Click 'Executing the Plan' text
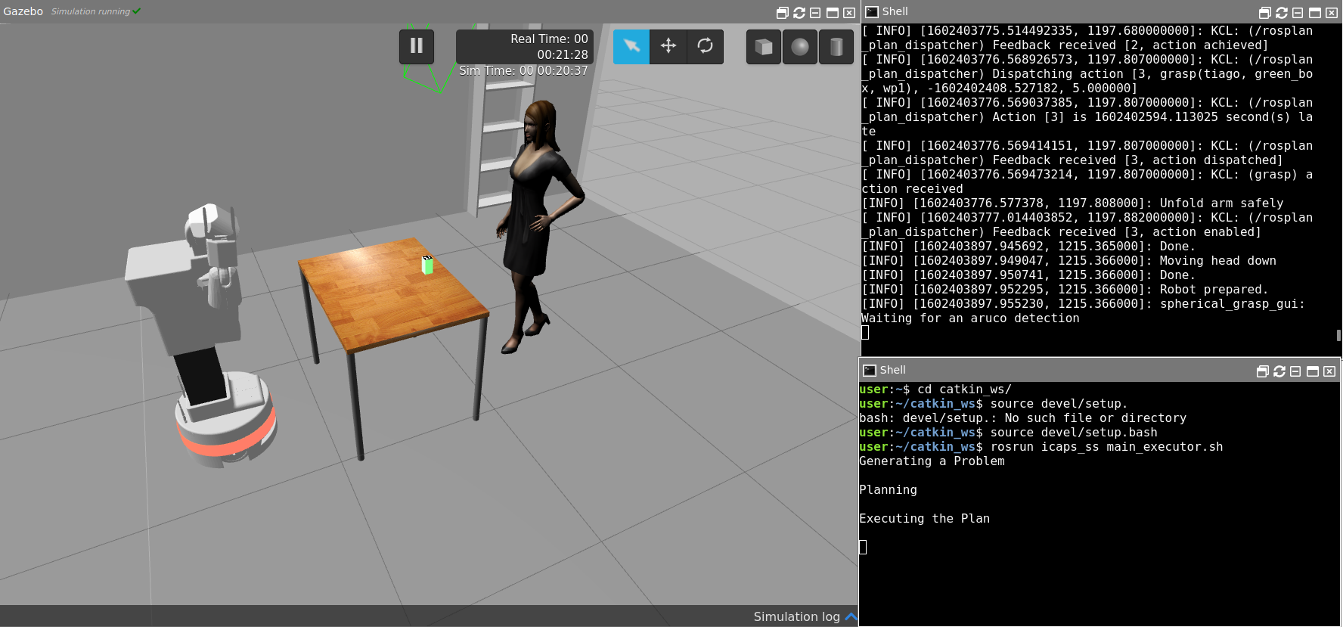Viewport: 1343px width, 627px height. coord(924,519)
